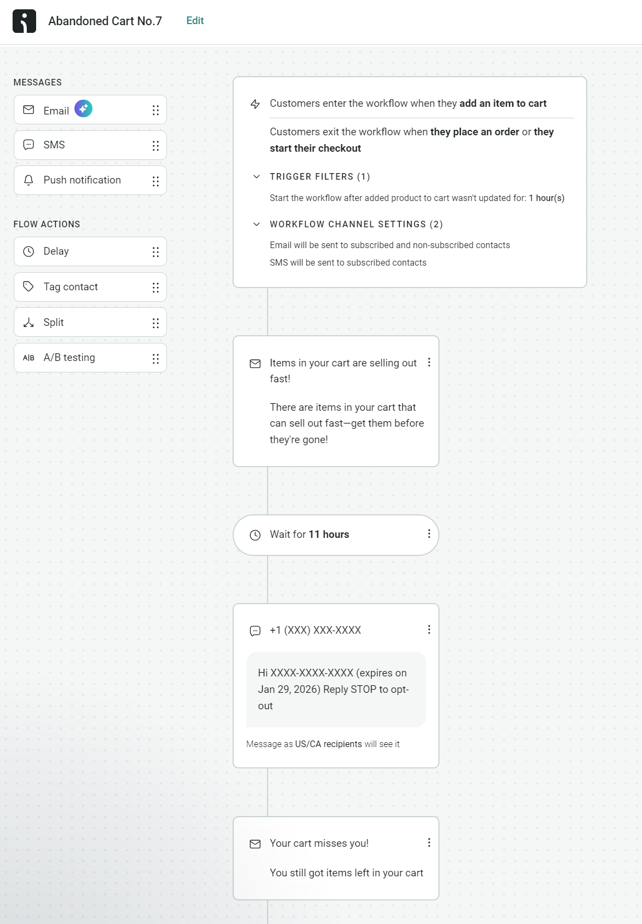The image size is (642, 924).
Task: Open menu on Your cart misses you email
Action: tap(429, 842)
